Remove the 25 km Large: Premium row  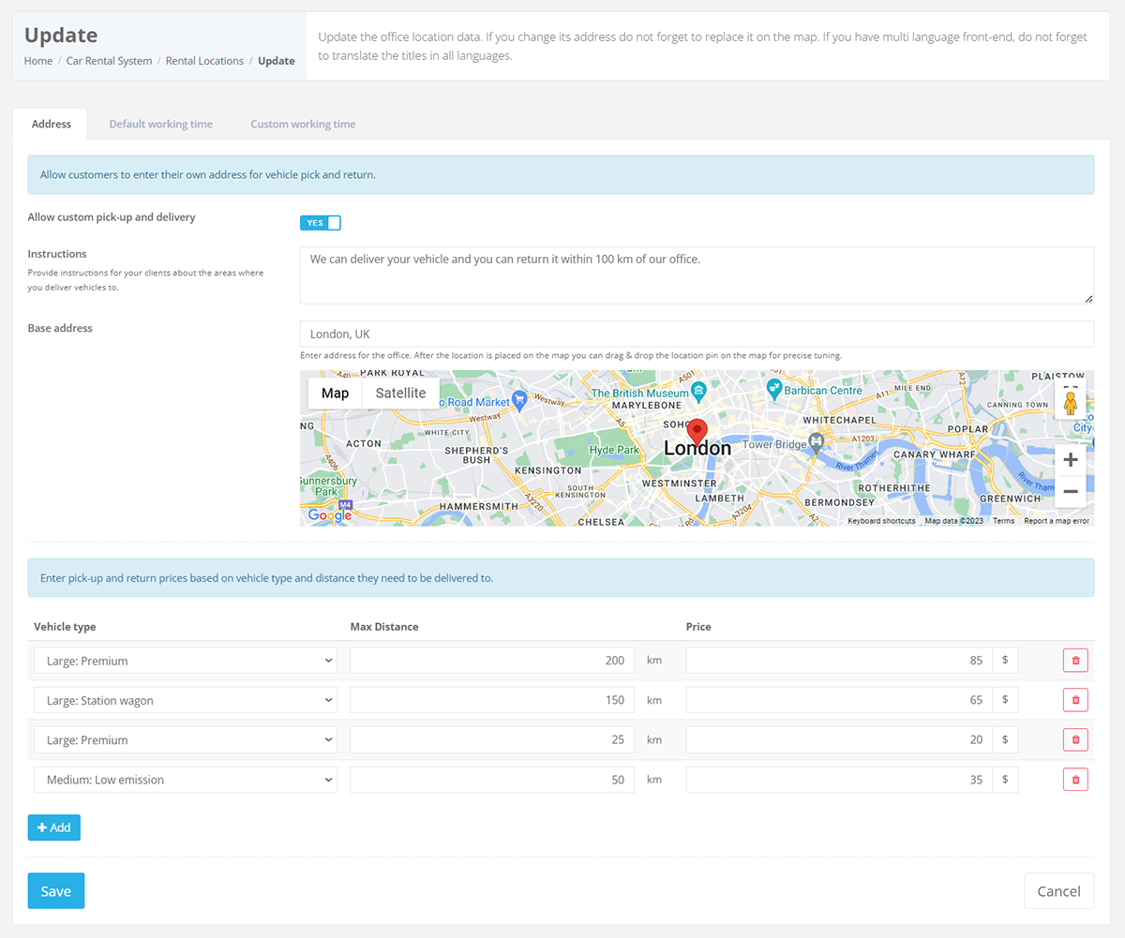click(x=1075, y=739)
